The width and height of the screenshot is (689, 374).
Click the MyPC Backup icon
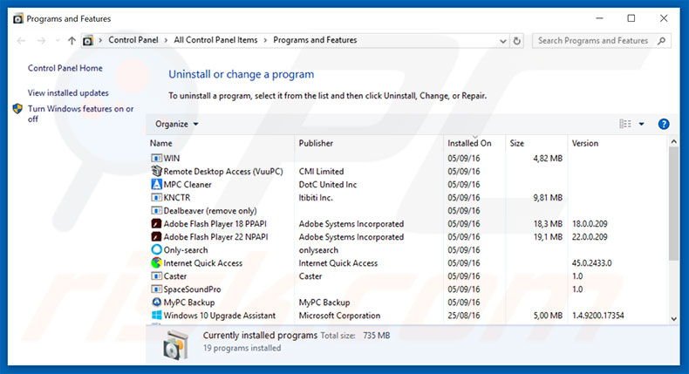[156, 303]
